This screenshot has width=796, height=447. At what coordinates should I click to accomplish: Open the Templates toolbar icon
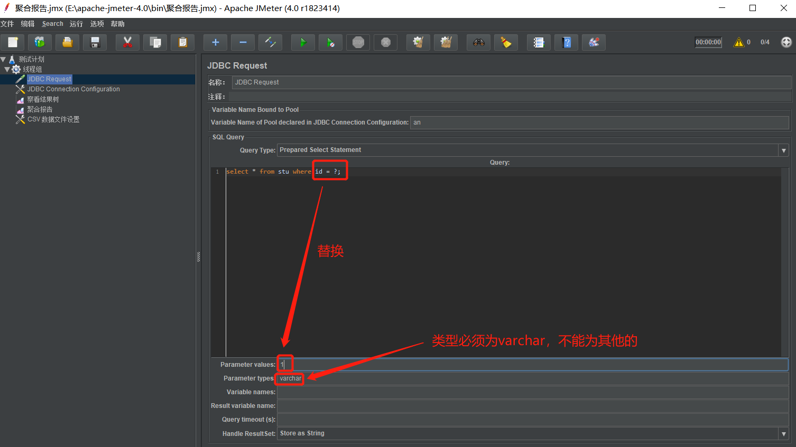coord(40,42)
